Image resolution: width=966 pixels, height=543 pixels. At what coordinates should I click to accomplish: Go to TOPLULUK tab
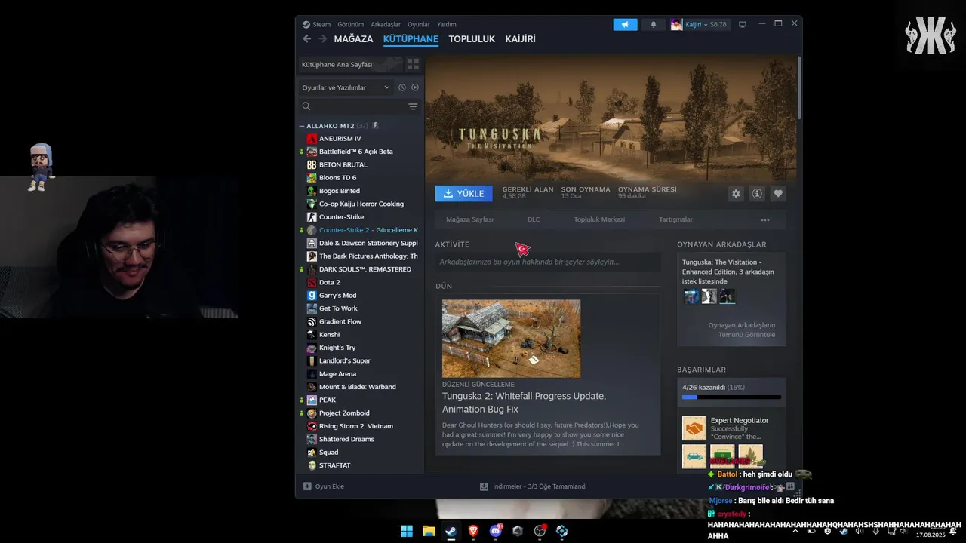[x=472, y=39]
